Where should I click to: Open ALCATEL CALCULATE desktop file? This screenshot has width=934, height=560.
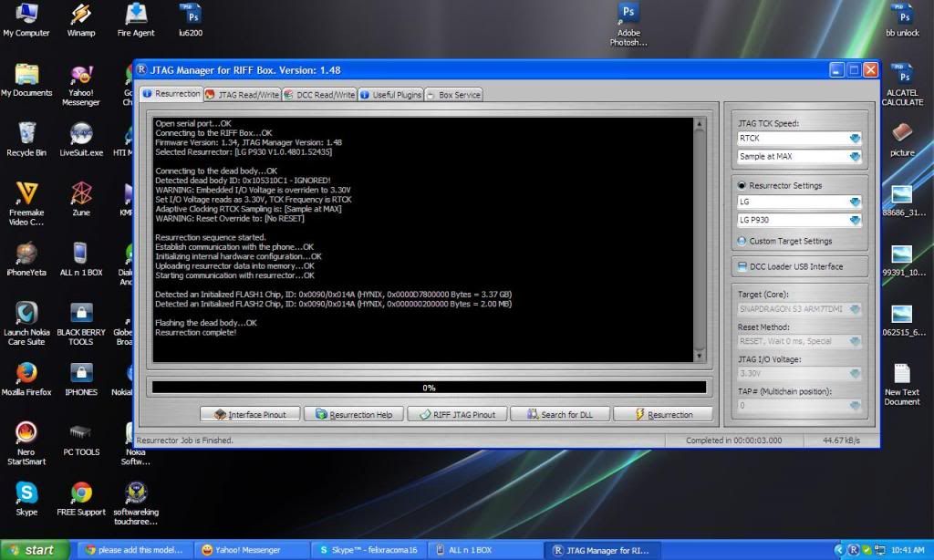(x=902, y=85)
